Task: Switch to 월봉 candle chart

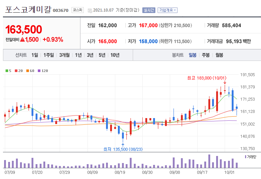Action: point(219,55)
